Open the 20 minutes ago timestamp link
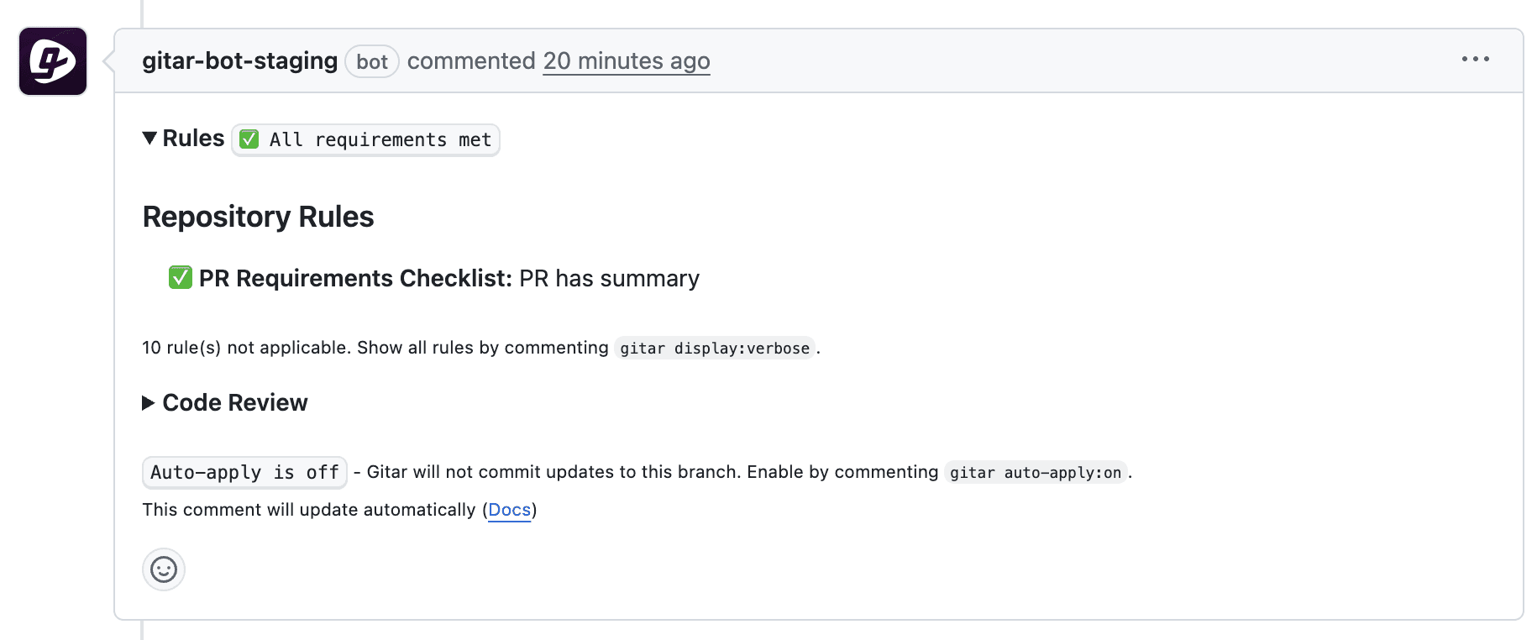The width and height of the screenshot is (1537, 640). 626,60
